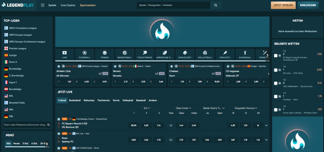Click the team or championship search field
This screenshot has width=324, height=152.
point(25,125)
